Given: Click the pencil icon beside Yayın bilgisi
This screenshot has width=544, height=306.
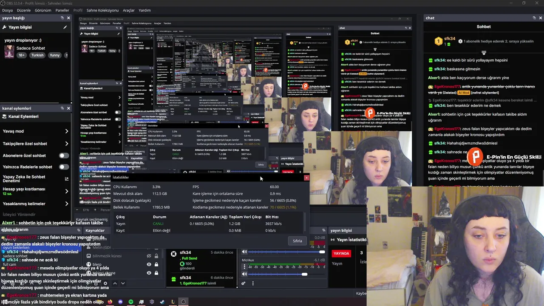Looking at the screenshot, I should pos(65,27).
